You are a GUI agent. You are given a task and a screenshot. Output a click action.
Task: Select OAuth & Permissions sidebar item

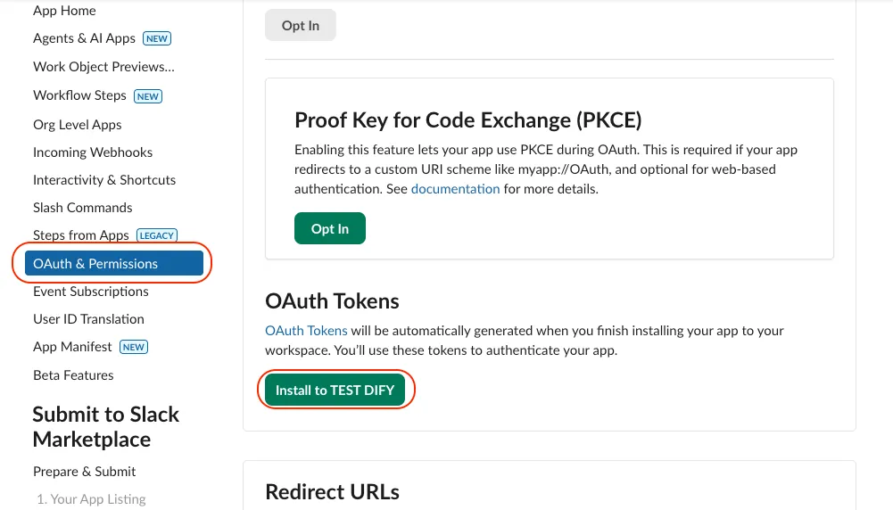click(95, 264)
